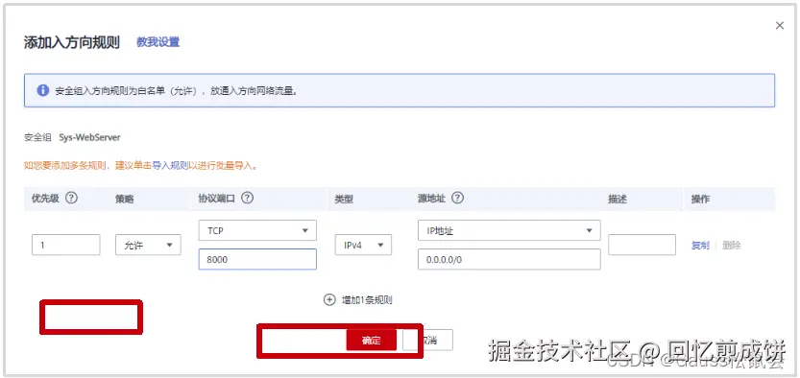Click the 策略 column header

tap(125, 200)
